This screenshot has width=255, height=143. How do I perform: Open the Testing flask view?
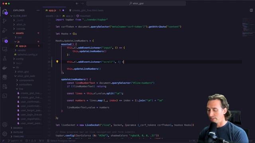point(5,58)
